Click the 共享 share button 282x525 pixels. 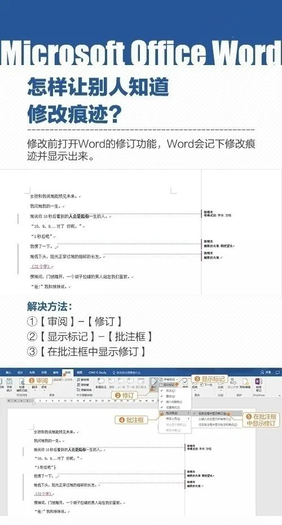click(x=266, y=372)
